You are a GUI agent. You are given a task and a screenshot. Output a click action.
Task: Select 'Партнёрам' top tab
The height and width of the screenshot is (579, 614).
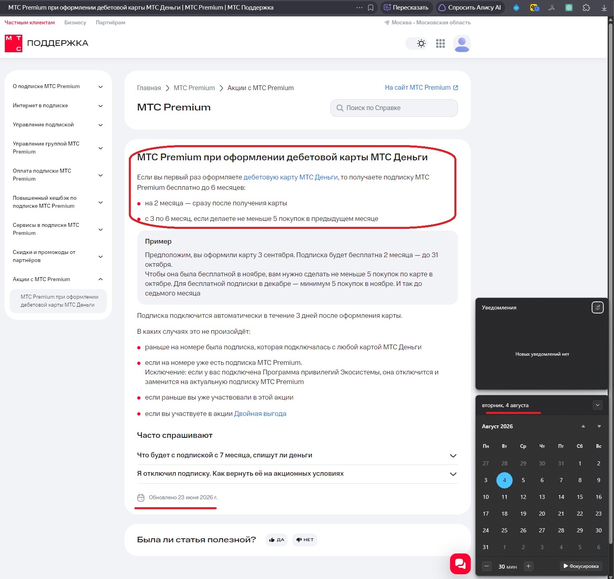coord(111,23)
